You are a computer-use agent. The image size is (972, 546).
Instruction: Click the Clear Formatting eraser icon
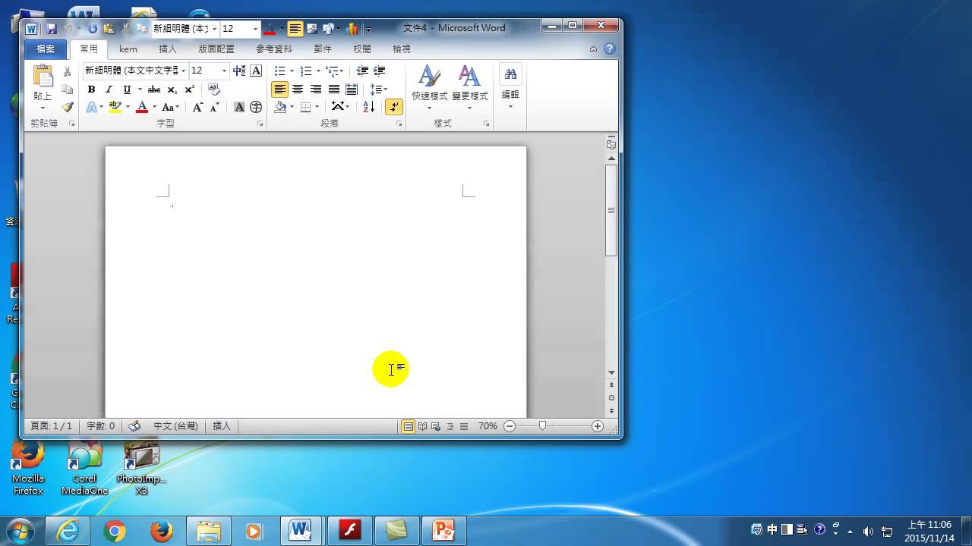click(214, 89)
